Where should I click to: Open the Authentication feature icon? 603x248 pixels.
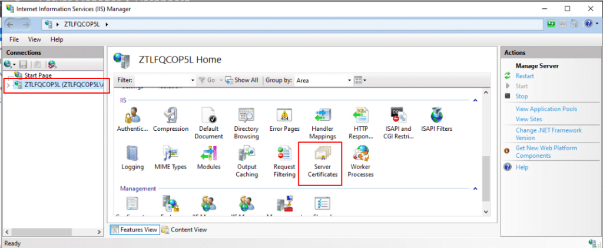(x=132, y=120)
